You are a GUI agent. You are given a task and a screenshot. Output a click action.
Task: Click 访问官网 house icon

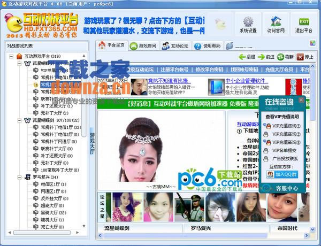pos(276,21)
